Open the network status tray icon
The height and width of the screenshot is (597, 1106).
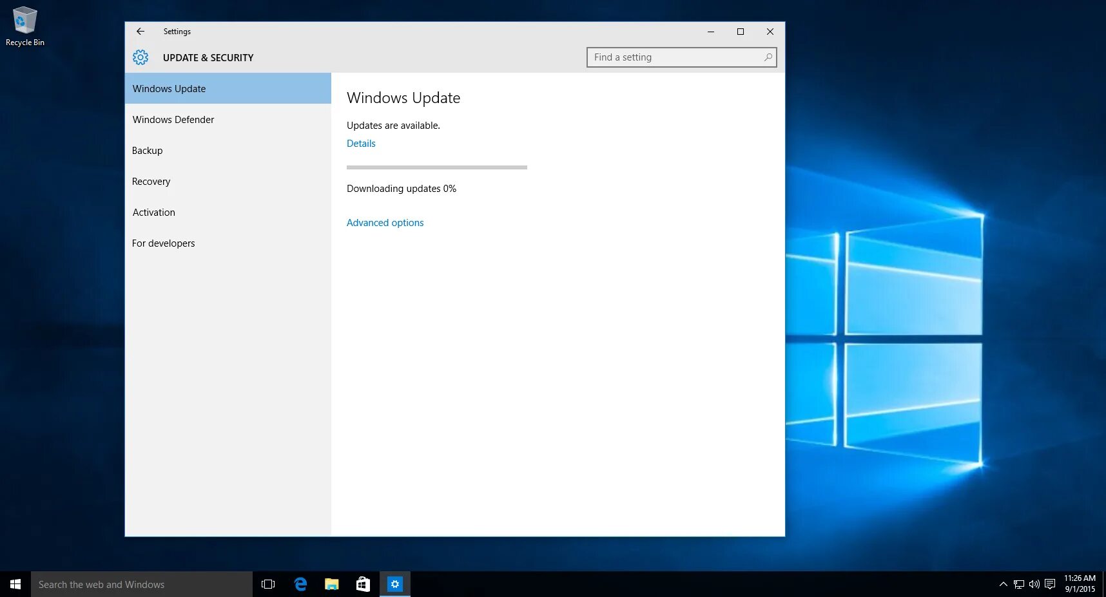pos(1019,584)
